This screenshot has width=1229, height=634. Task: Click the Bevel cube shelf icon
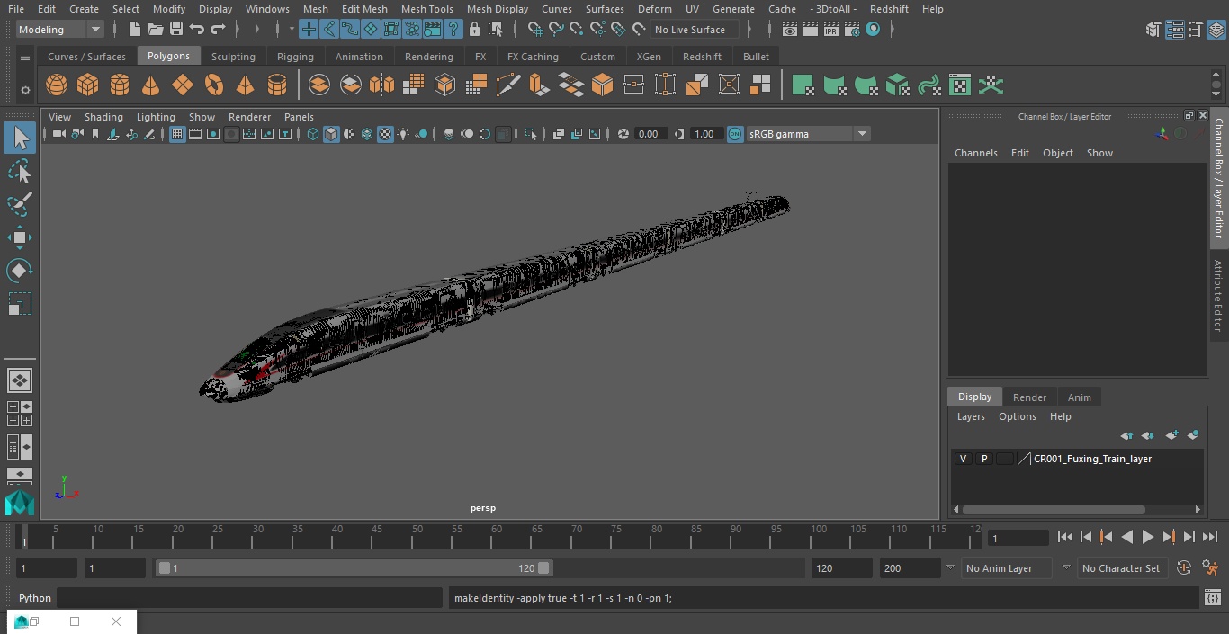(x=603, y=85)
